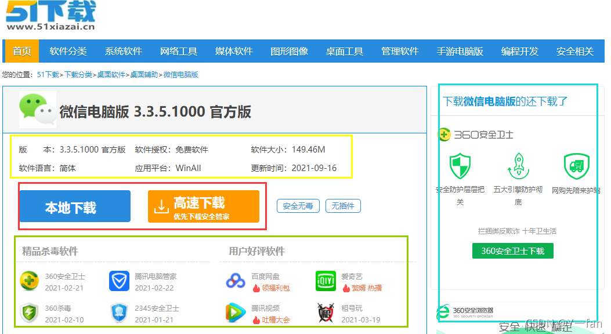Click the green 360安全卫士下载 button
This screenshot has width=611, height=334.
tap(513, 251)
